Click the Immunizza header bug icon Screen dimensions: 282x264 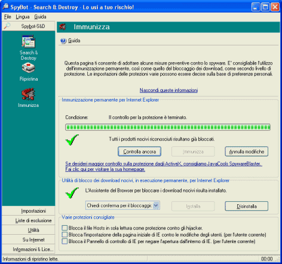point(63,27)
